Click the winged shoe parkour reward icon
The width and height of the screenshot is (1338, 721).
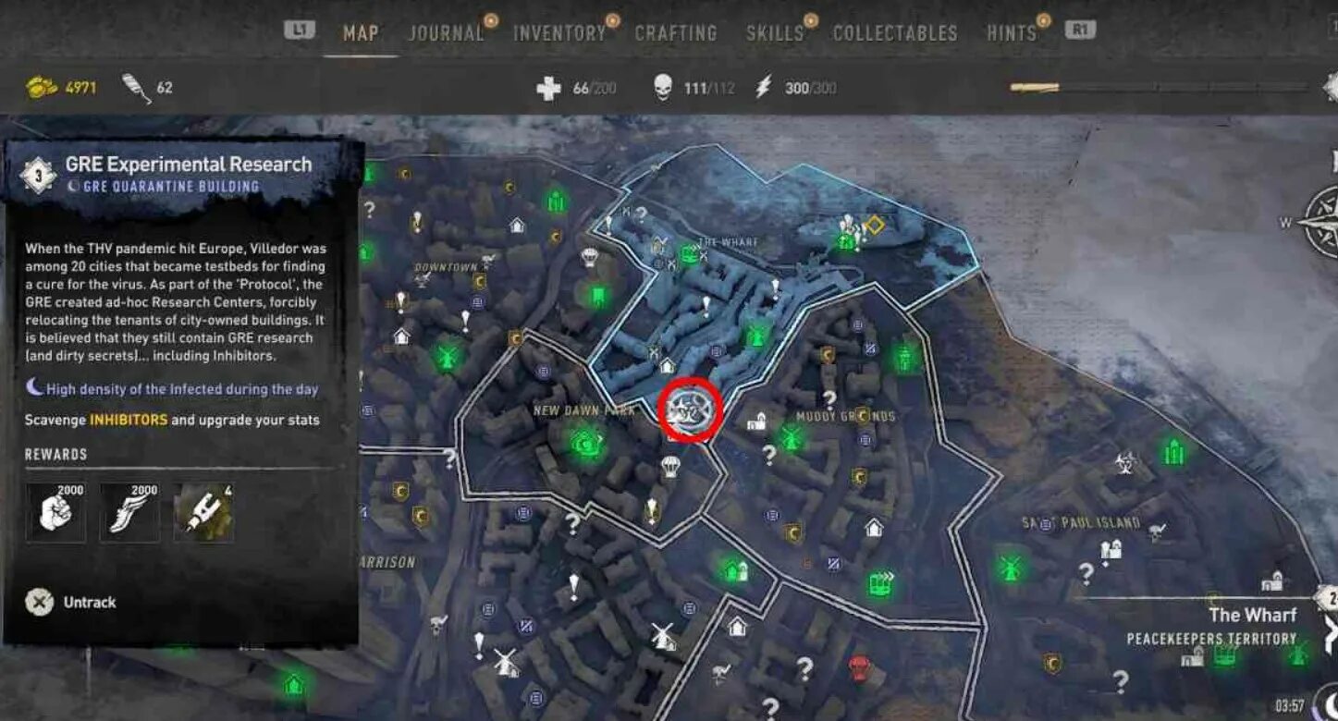129,512
